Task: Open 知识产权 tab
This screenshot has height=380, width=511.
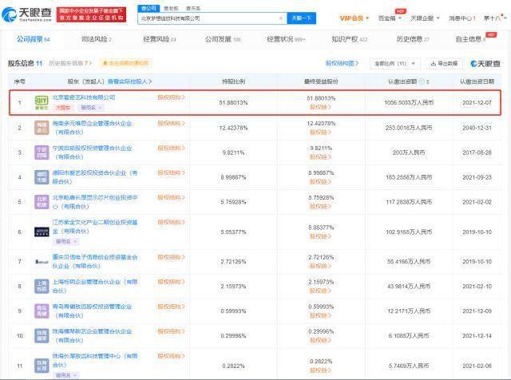Action: (350, 39)
